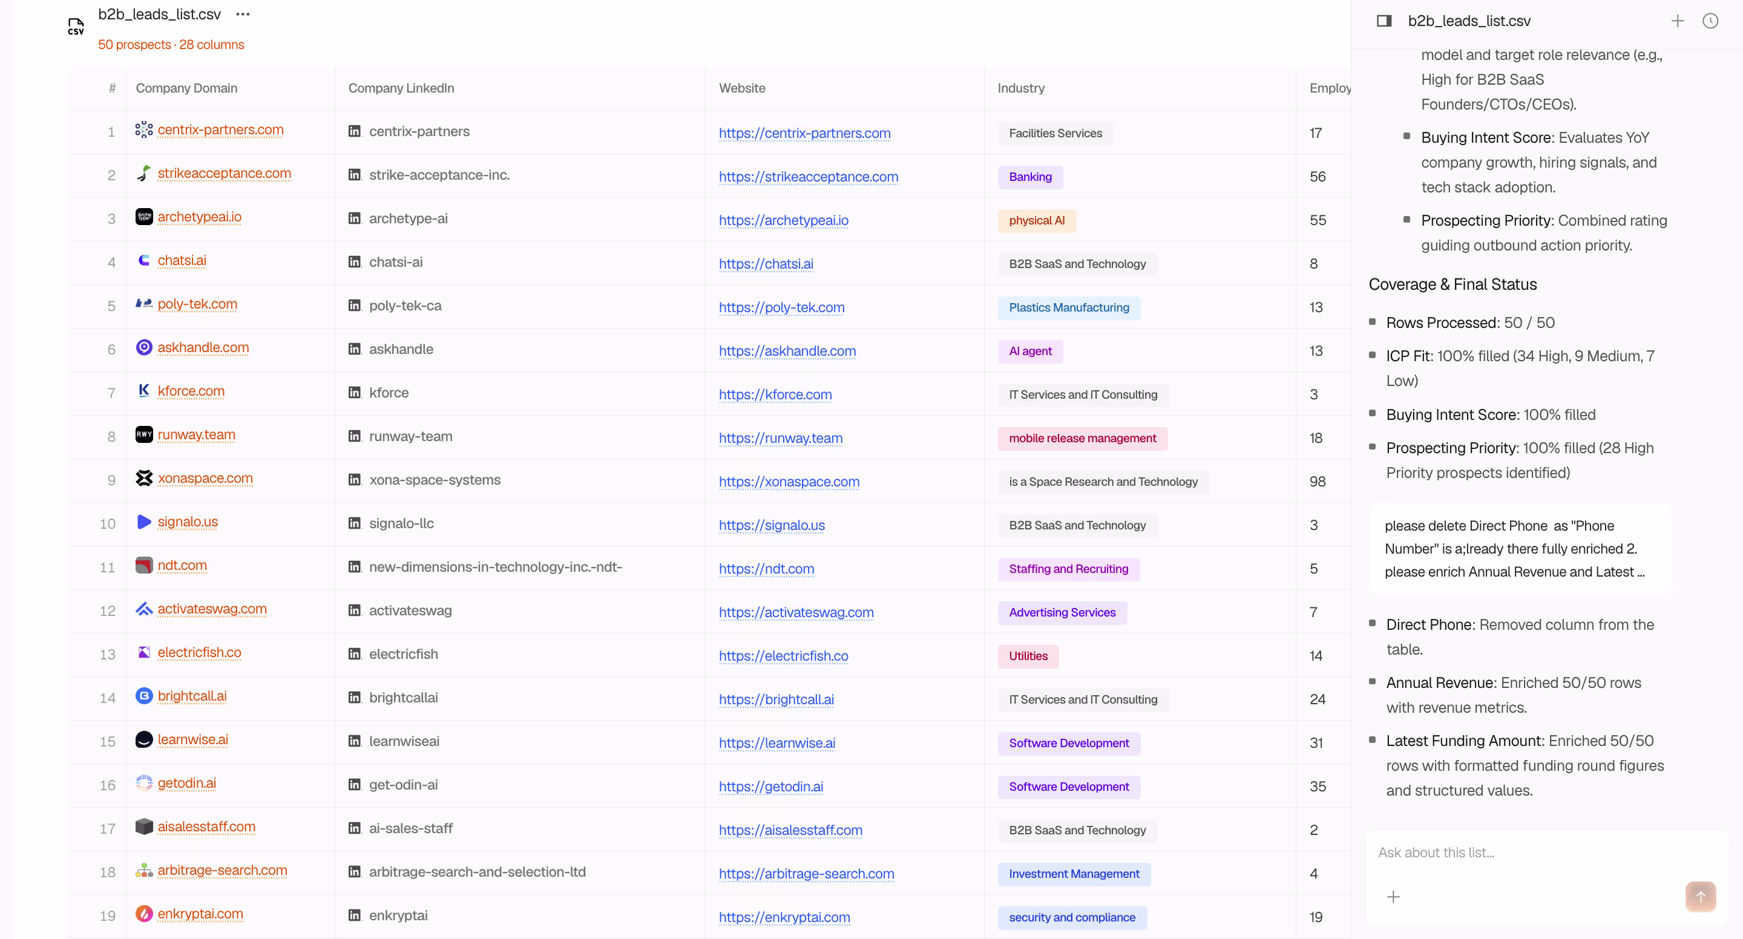Click the Coverage & Final Status heading

[x=1452, y=284]
